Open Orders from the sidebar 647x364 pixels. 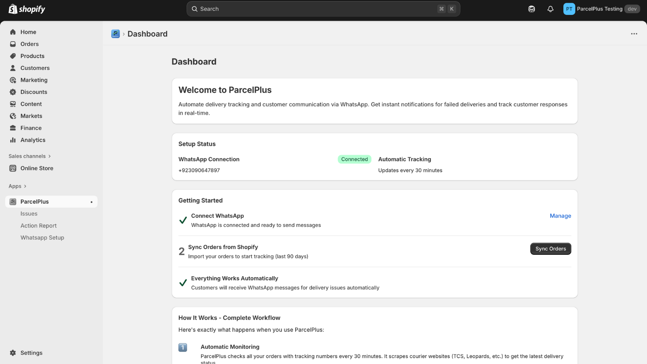[x=30, y=44]
